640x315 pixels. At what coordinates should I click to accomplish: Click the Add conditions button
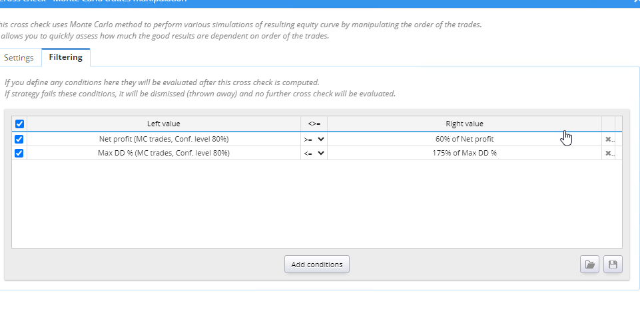click(x=316, y=264)
